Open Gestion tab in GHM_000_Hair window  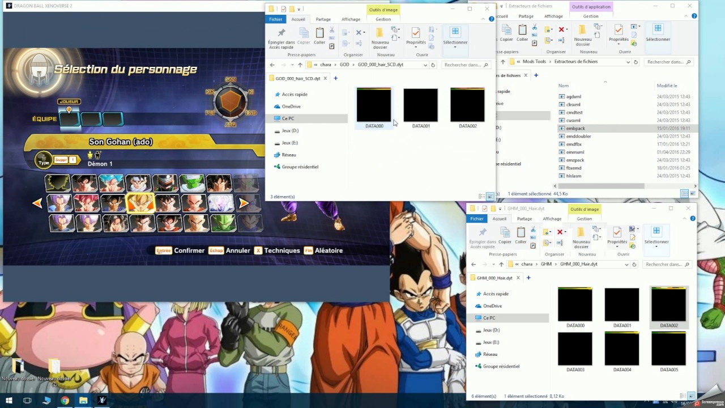coord(585,219)
